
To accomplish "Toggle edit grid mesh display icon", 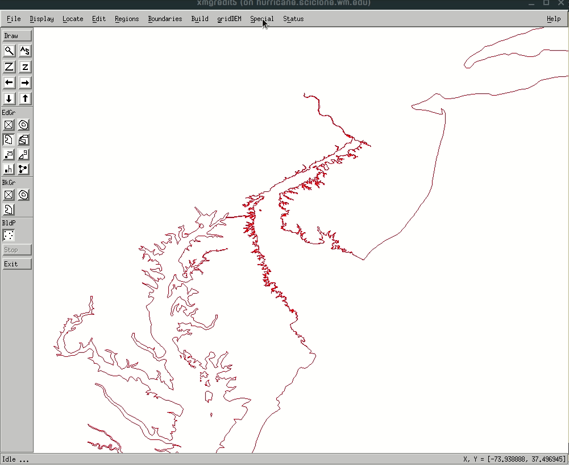I will (x=9, y=125).
